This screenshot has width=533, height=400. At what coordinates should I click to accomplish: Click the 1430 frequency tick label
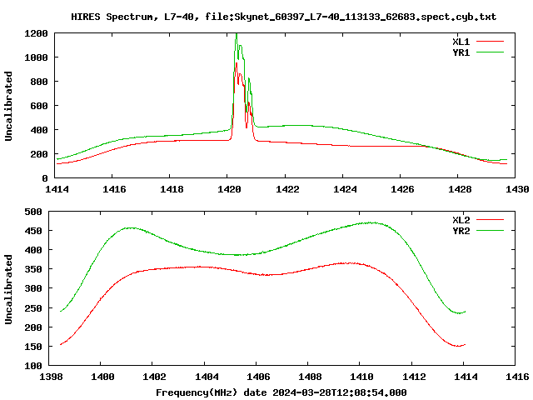tap(517, 189)
